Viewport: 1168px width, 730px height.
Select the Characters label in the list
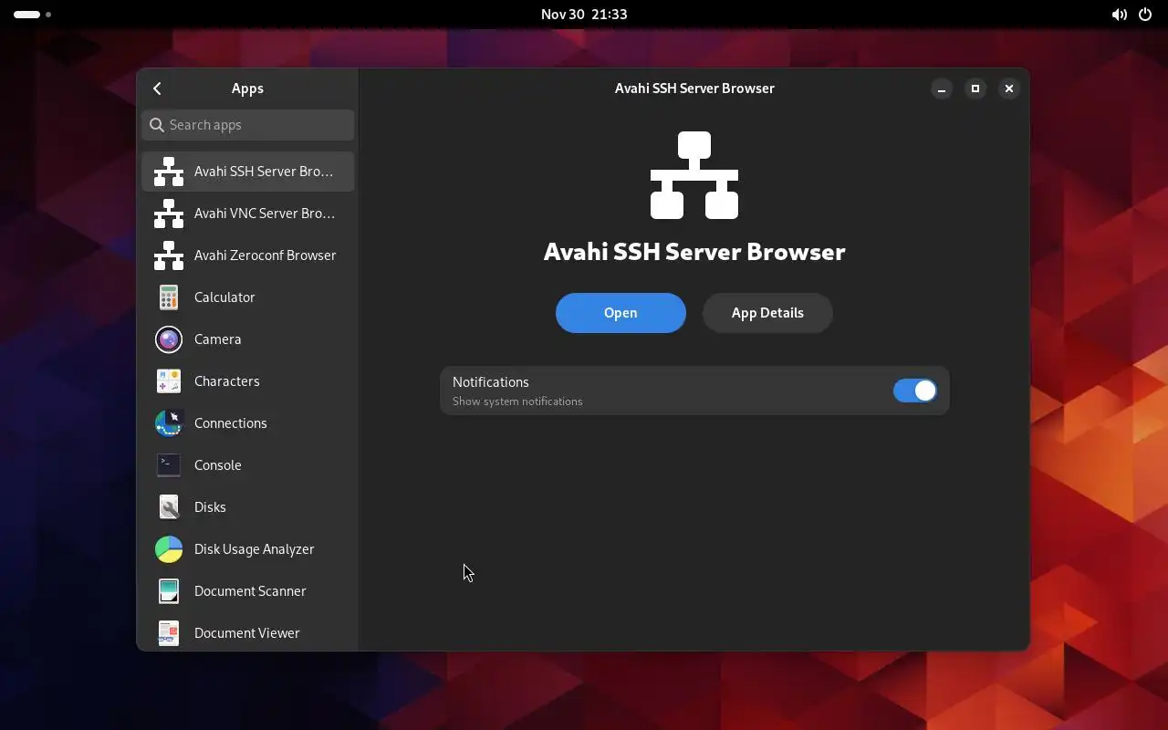click(227, 381)
